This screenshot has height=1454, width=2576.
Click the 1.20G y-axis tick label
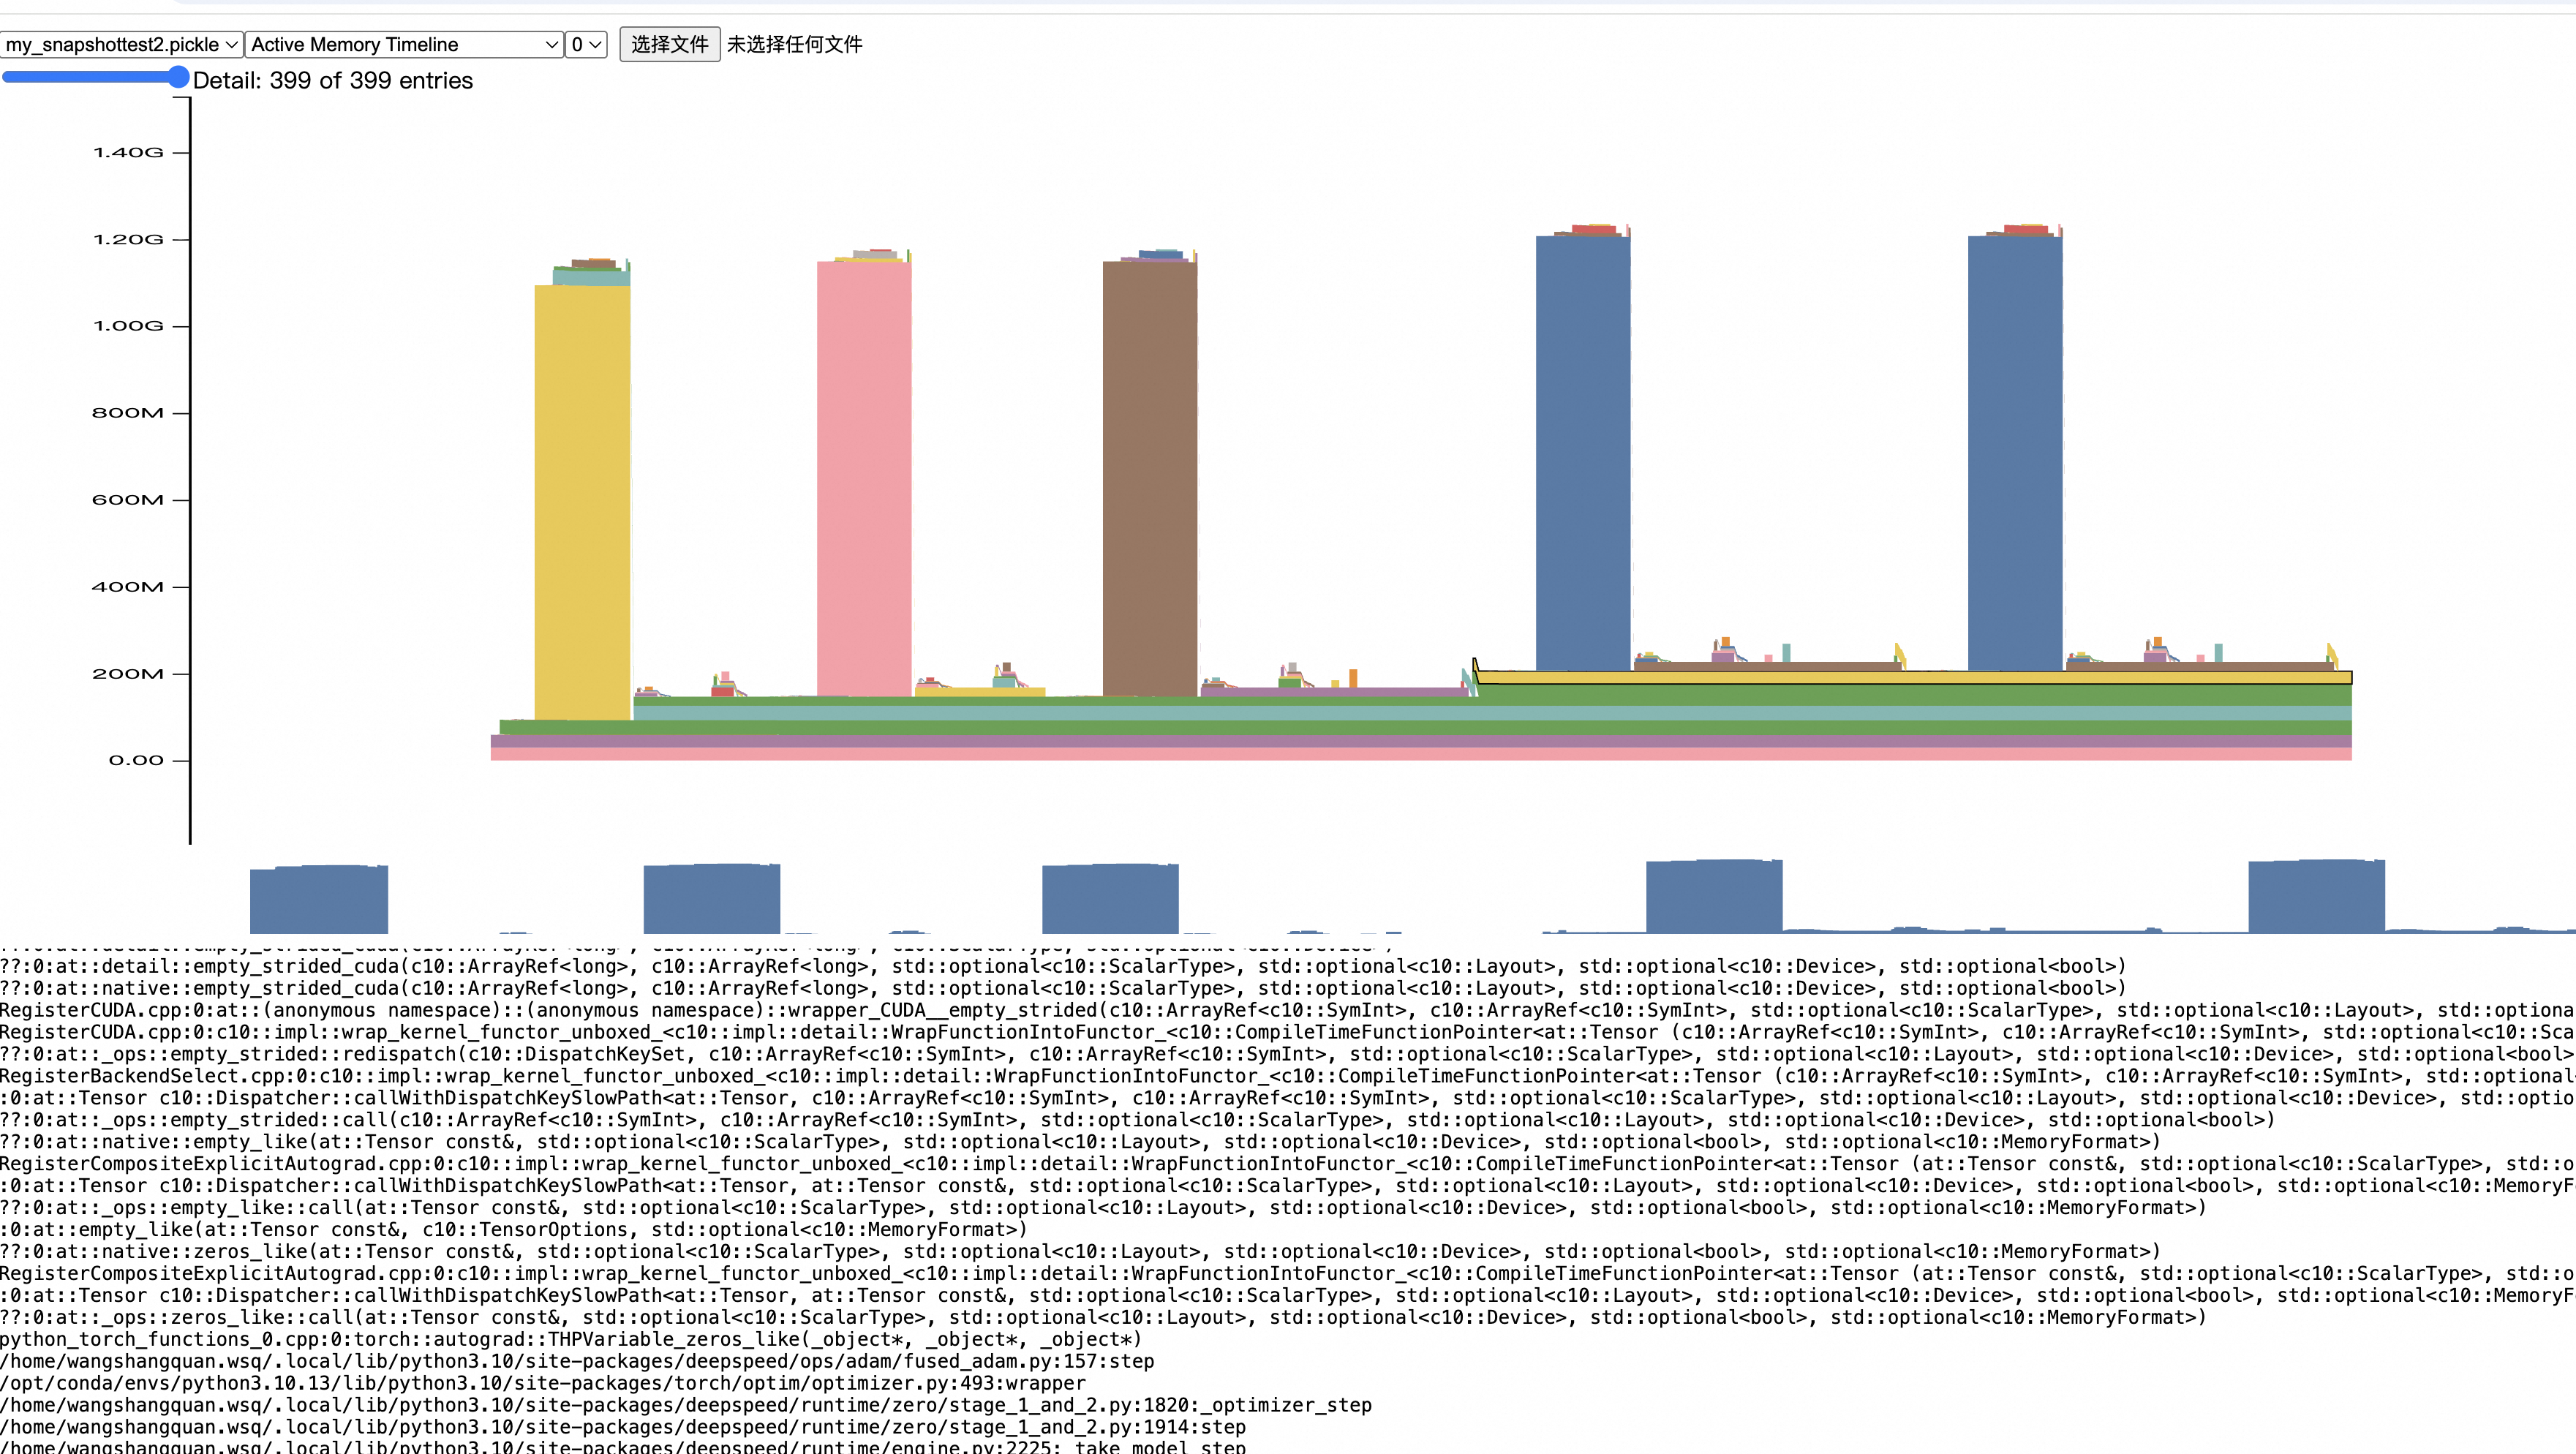[x=128, y=240]
